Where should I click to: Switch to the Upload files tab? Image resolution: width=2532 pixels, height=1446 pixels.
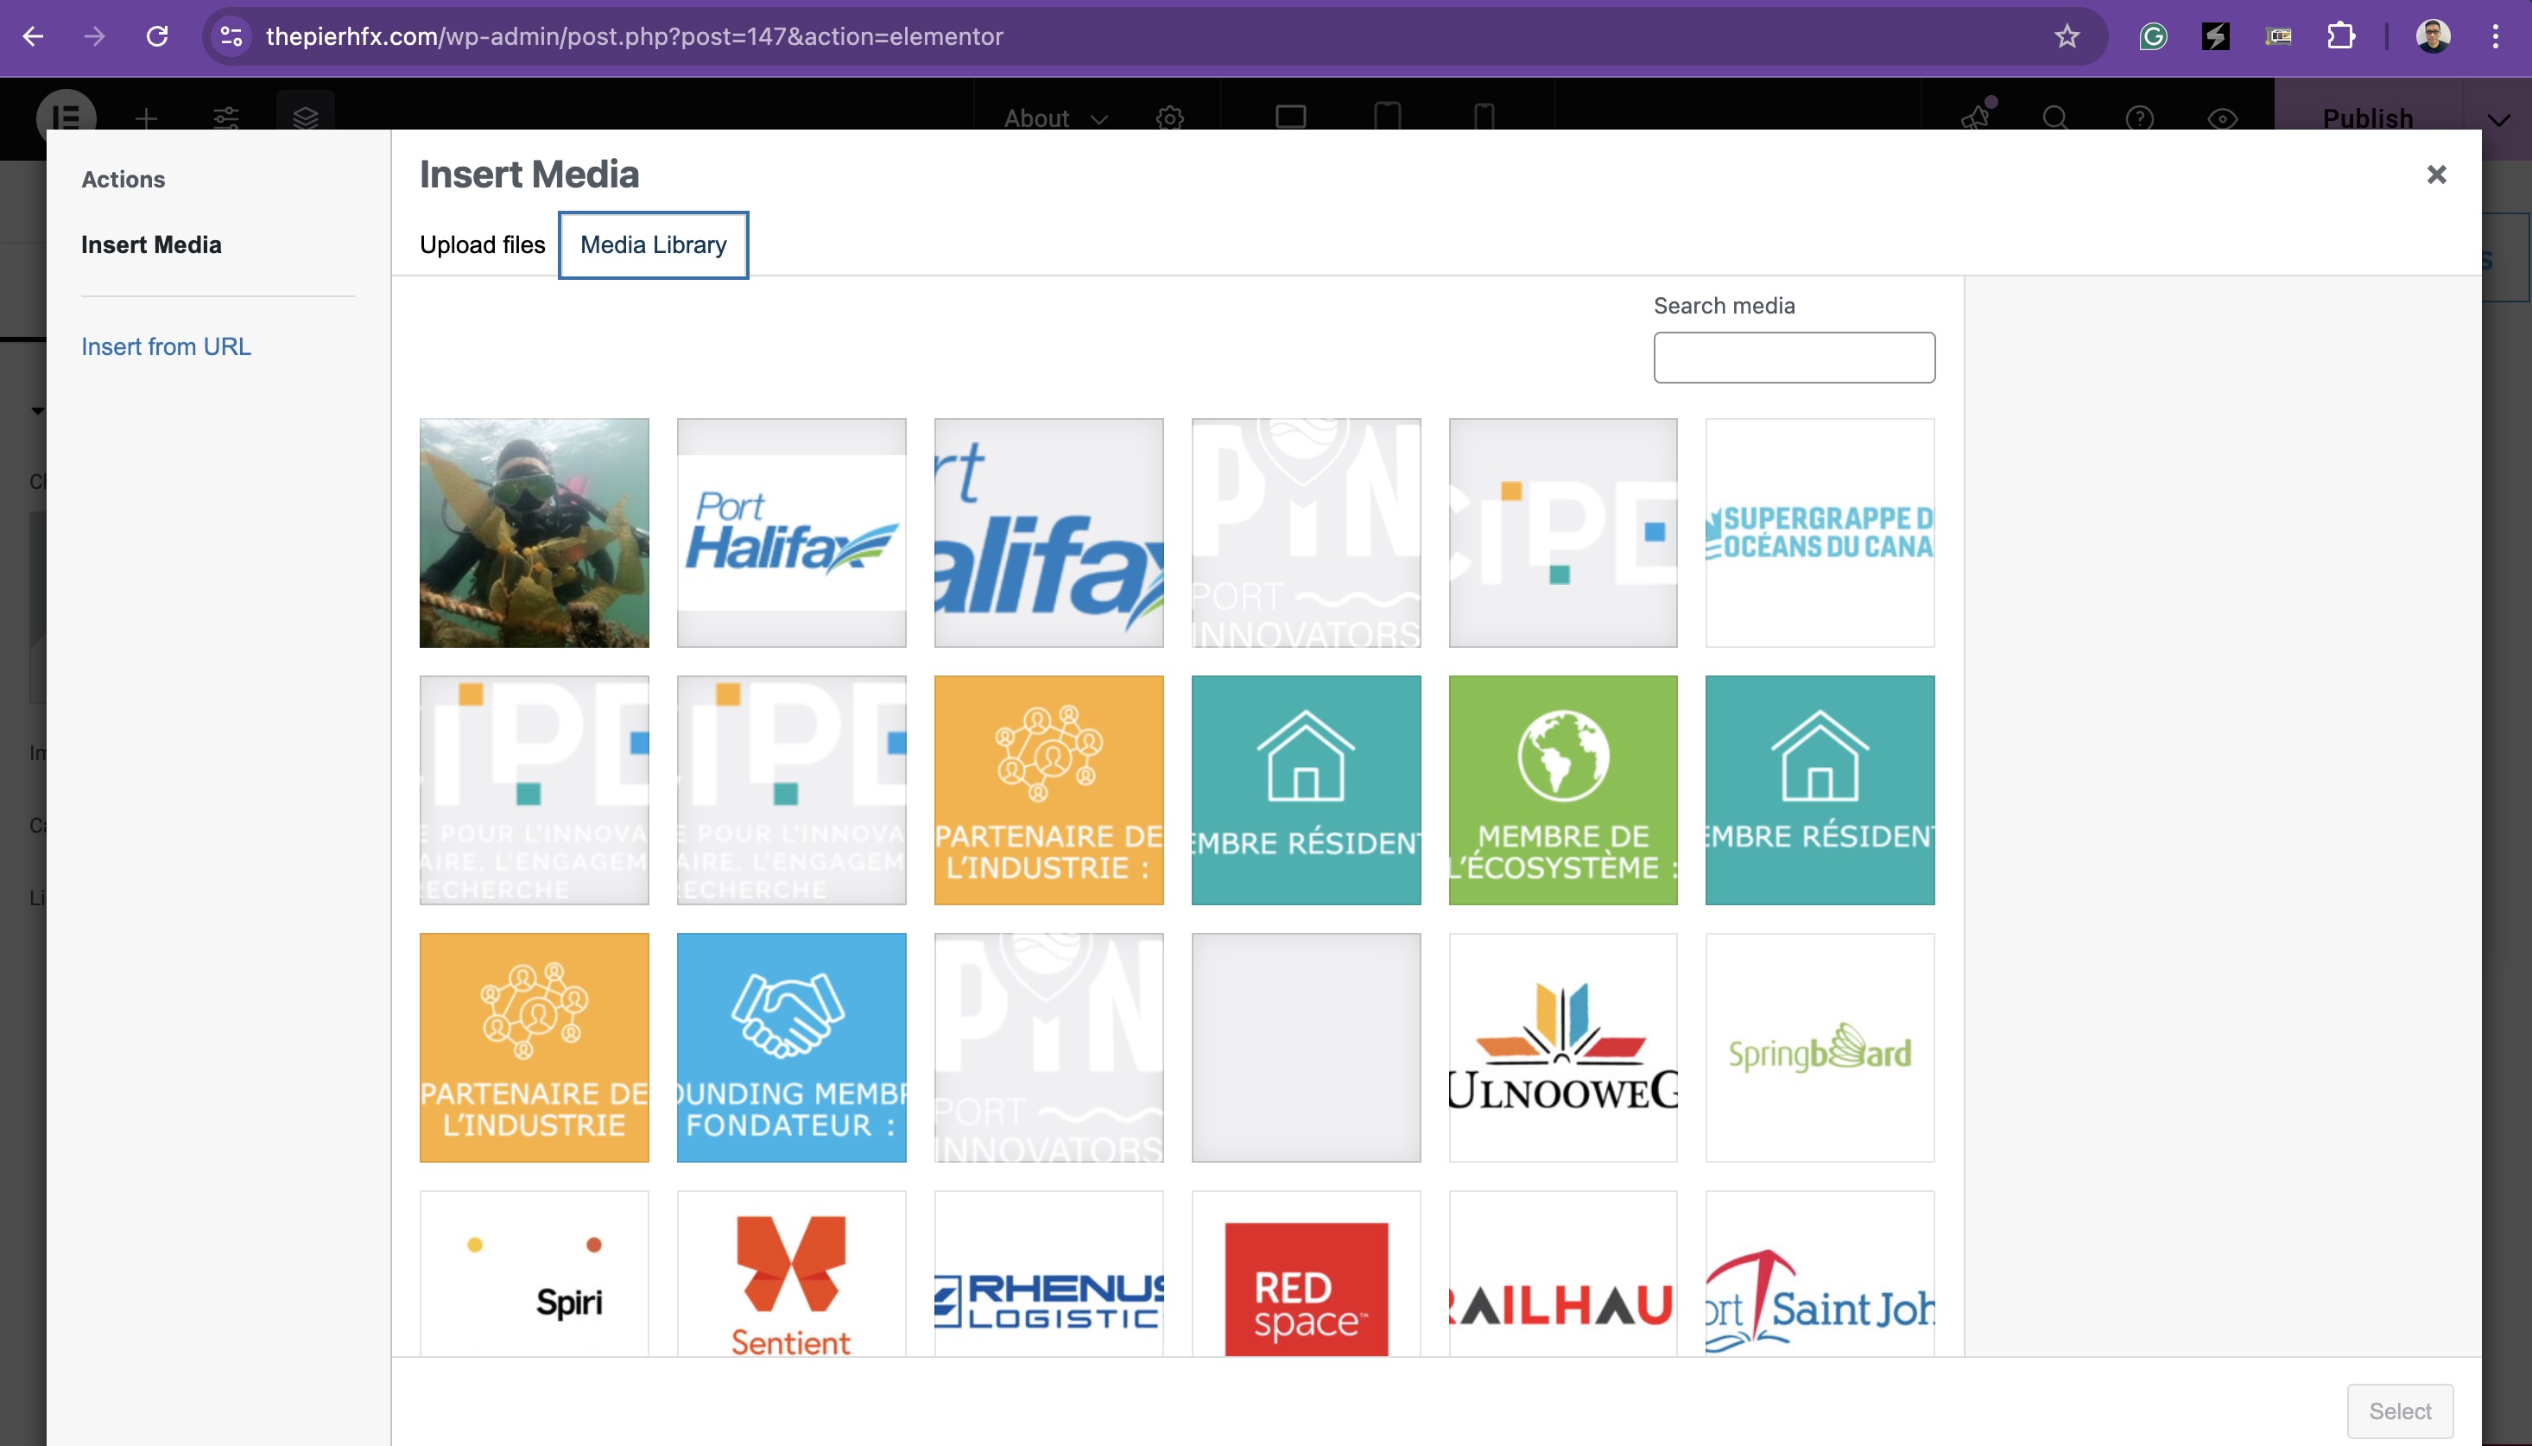point(483,244)
